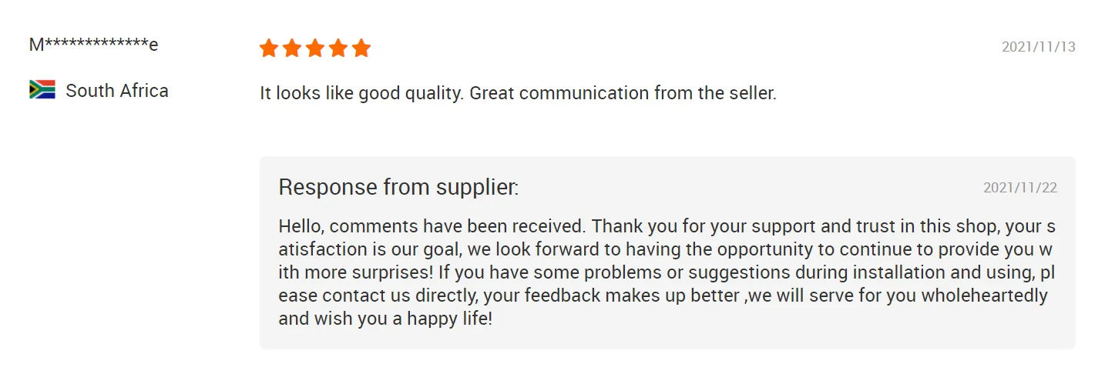The width and height of the screenshot is (1105, 374).
Task: Click the 'Response from supplier:' heading
Action: point(398,187)
